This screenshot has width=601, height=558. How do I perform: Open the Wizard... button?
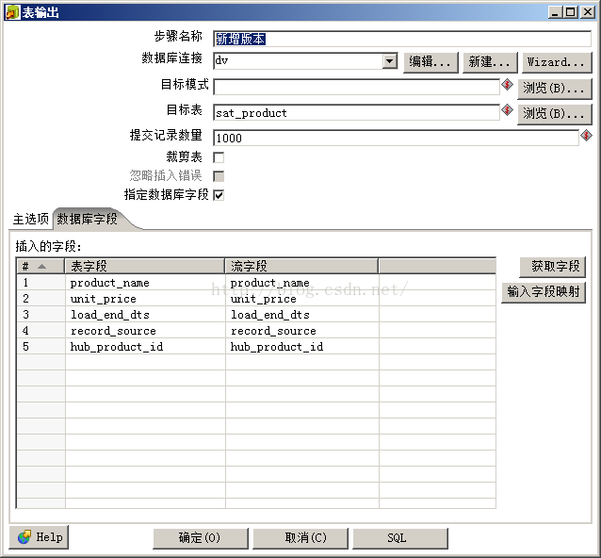[x=557, y=62]
